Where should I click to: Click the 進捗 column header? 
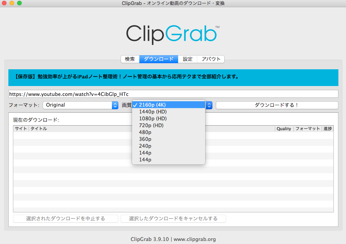[x=327, y=129]
